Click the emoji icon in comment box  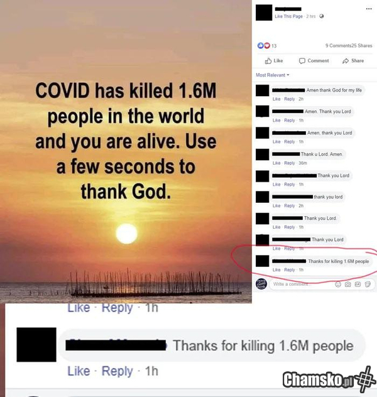338,285
